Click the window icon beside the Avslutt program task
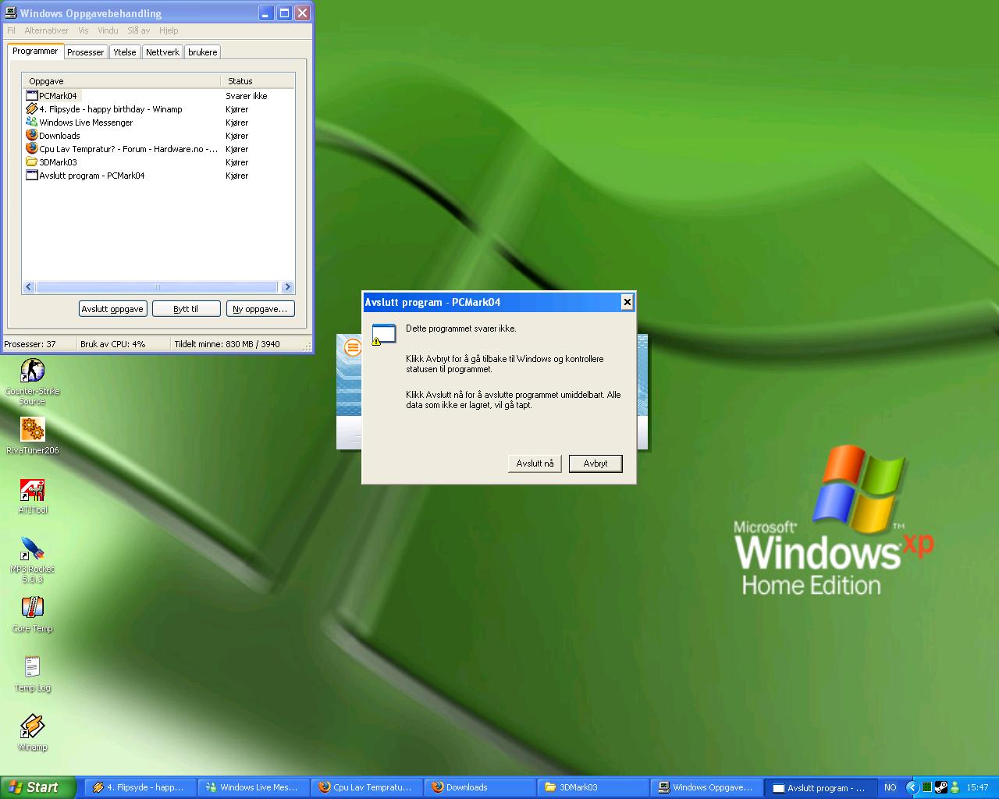The height and width of the screenshot is (799, 999). (x=31, y=175)
